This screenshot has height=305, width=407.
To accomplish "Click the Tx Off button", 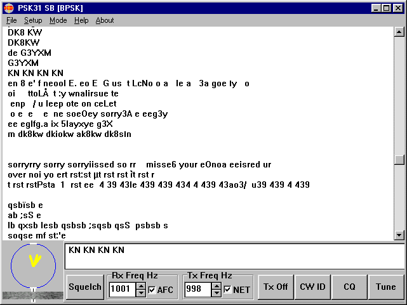I will [x=276, y=287].
